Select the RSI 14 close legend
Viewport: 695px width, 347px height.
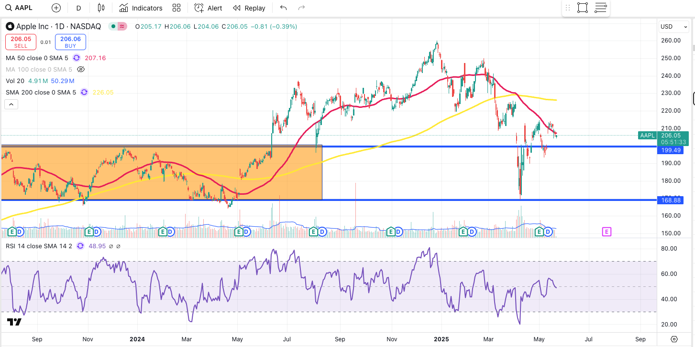pyautogui.click(x=39, y=246)
